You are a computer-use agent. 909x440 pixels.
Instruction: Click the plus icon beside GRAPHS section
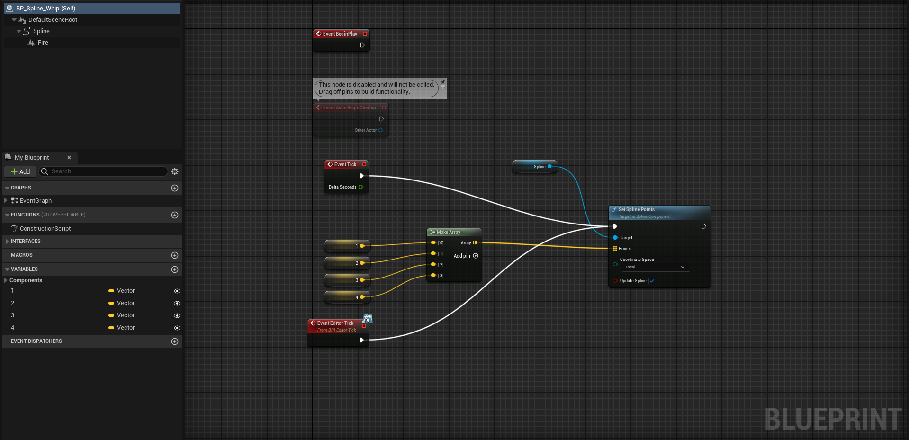coord(175,188)
